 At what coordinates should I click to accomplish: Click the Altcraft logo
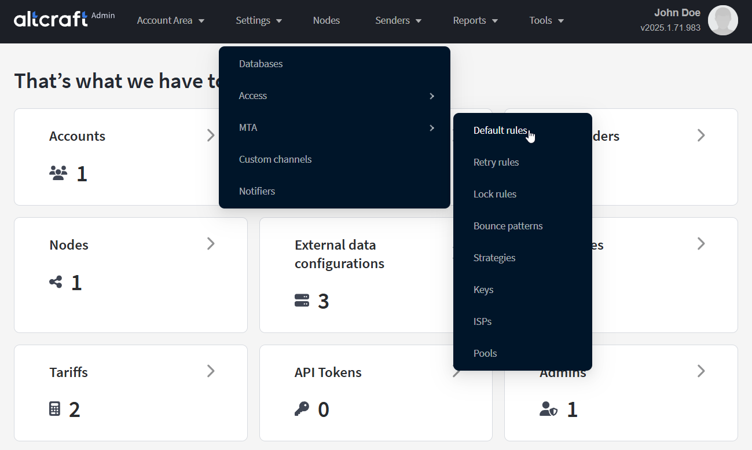point(51,20)
